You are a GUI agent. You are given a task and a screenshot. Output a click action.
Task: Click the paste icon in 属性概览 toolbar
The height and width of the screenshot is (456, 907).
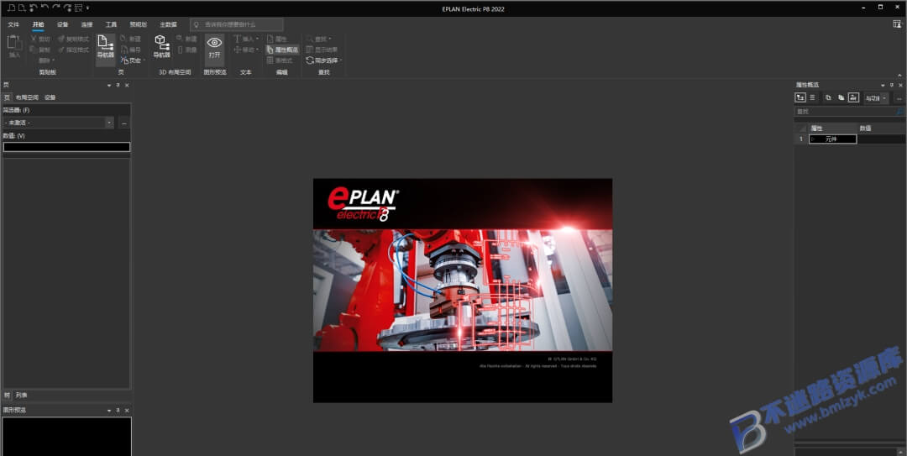pyautogui.click(x=841, y=97)
